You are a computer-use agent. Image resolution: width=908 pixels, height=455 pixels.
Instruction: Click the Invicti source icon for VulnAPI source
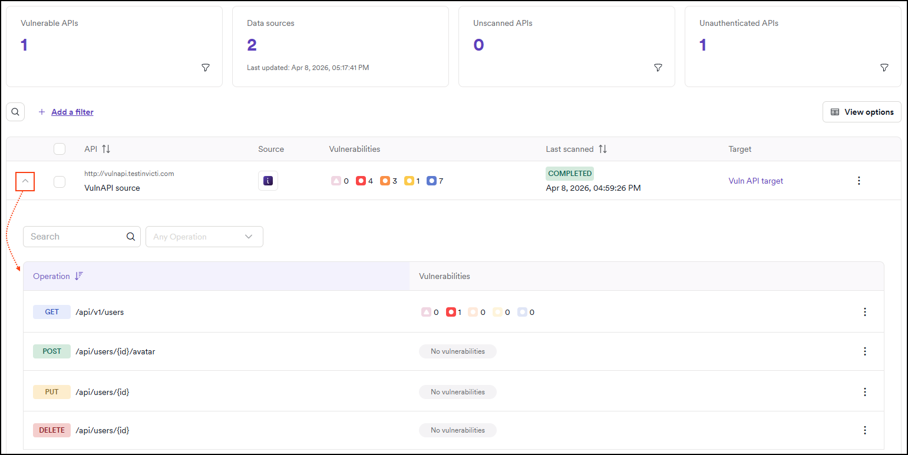268,181
